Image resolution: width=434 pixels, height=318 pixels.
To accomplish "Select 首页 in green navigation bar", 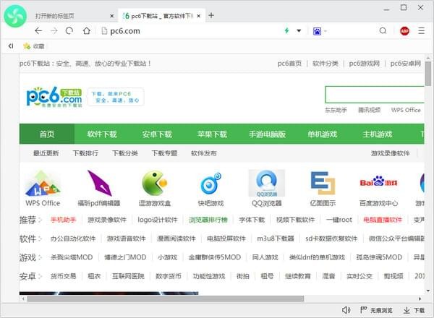I will click(x=47, y=134).
